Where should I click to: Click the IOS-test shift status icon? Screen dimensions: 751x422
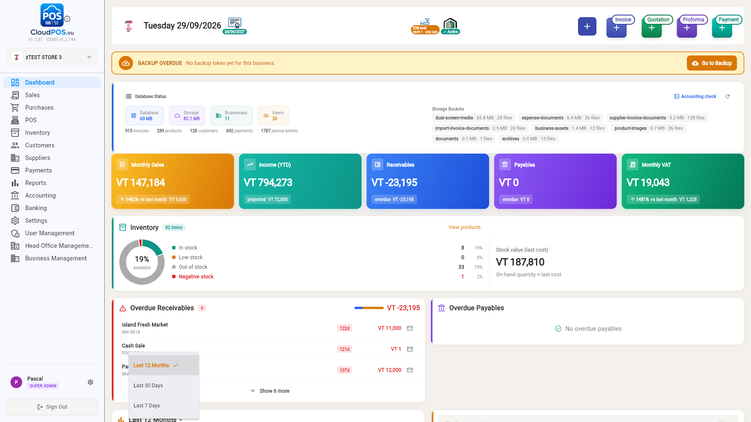(425, 26)
